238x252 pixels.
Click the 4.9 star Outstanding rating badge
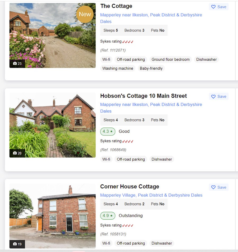108,216
